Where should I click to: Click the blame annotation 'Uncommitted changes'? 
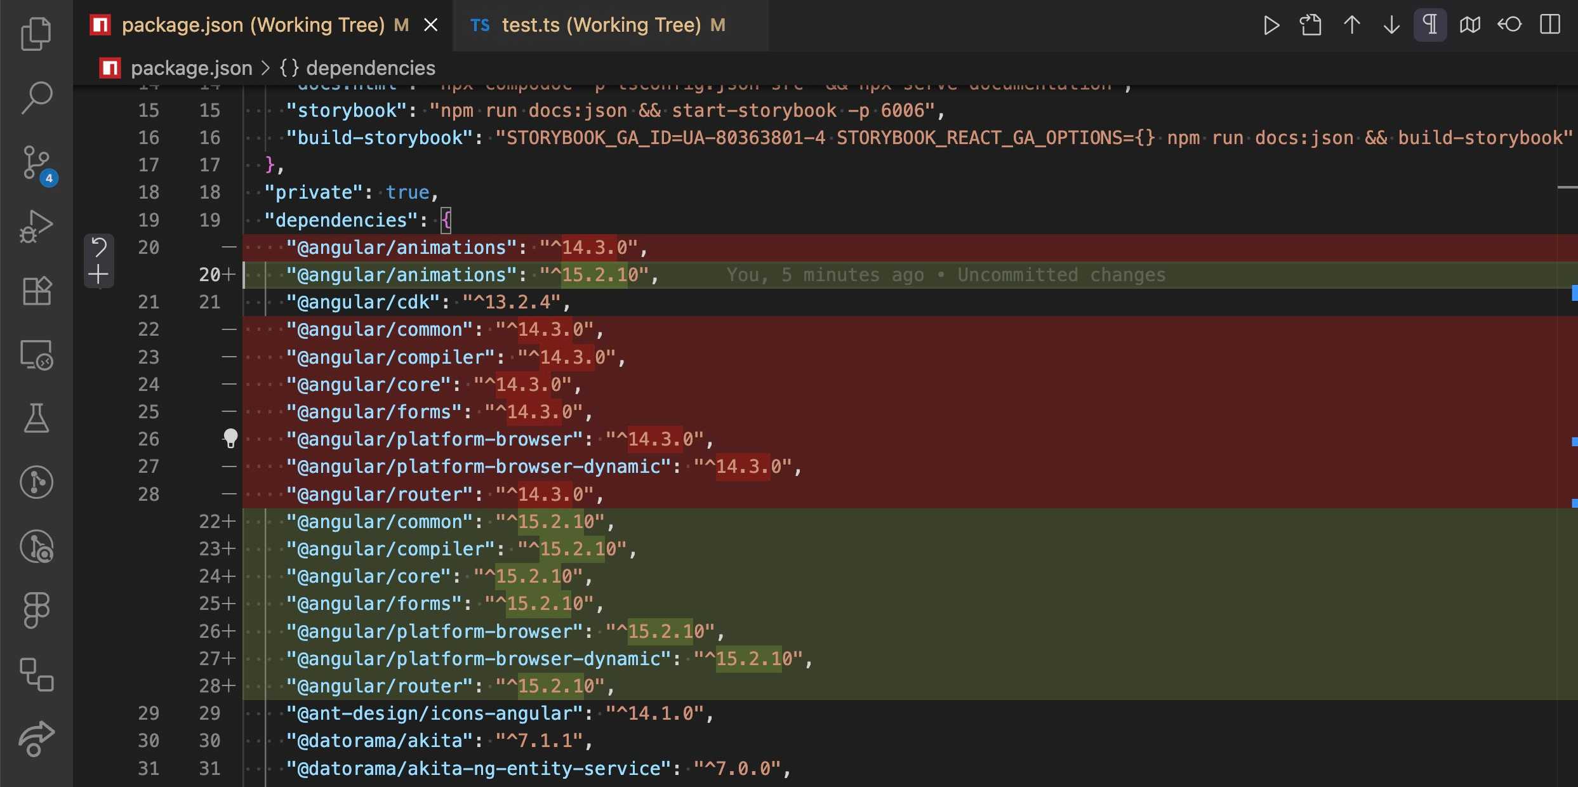point(1061,275)
